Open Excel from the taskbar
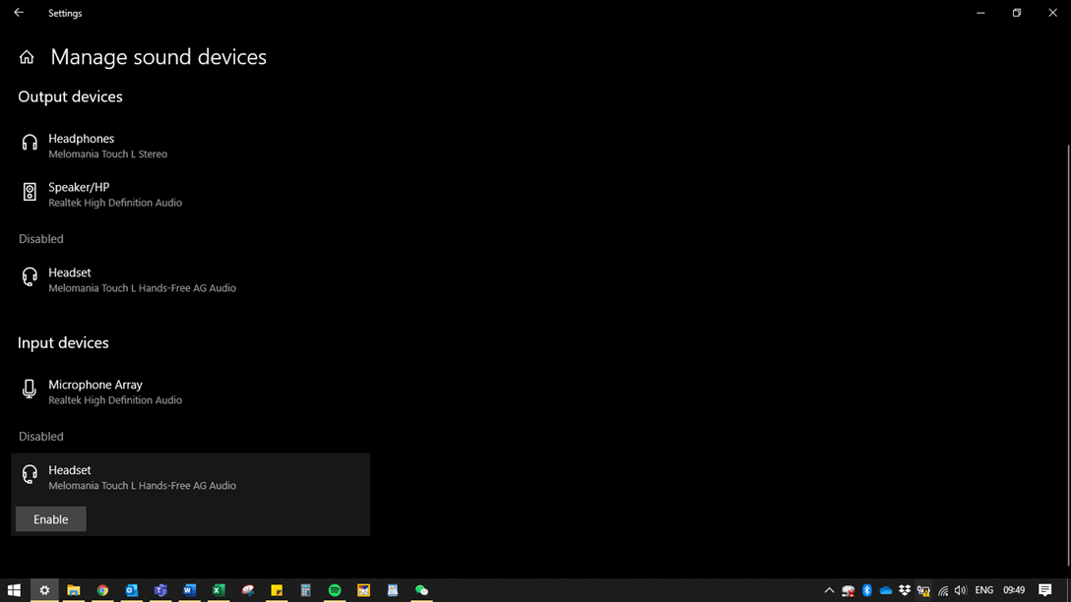The image size is (1071, 602). 219,590
